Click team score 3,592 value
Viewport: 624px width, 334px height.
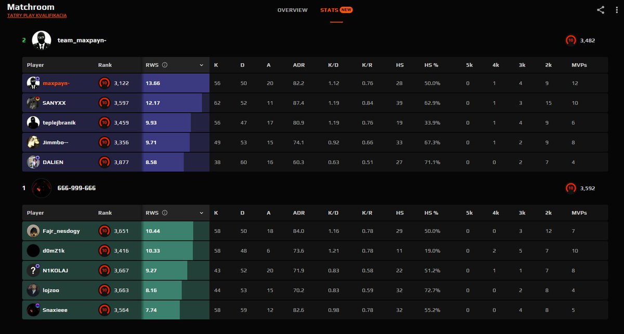(x=588, y=188)
